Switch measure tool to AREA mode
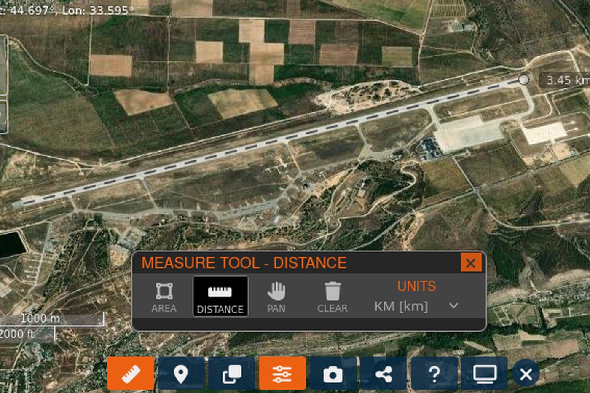 click(164, 297)
